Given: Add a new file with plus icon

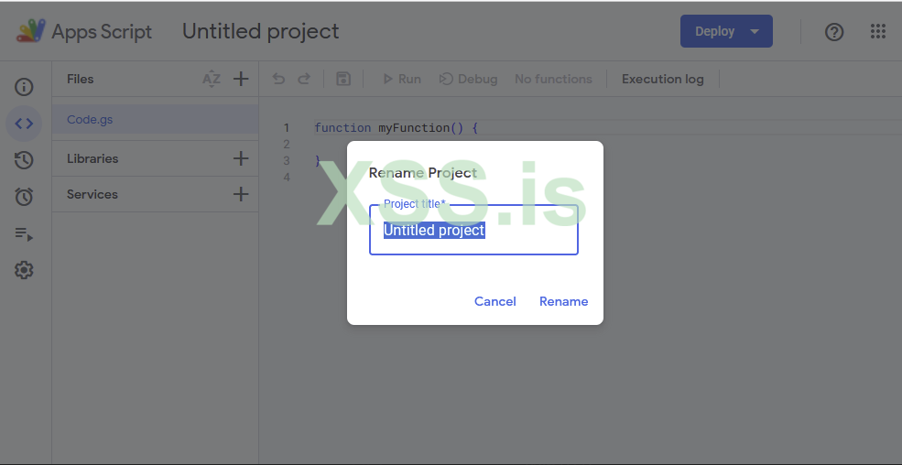Looking at the screenshot, I should (241, 79).
